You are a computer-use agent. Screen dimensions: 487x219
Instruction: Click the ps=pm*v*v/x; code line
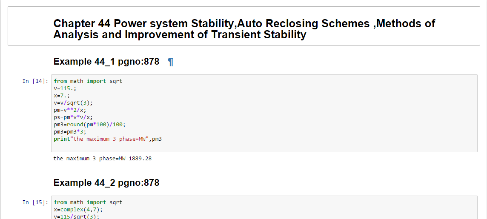coord(73,117)
